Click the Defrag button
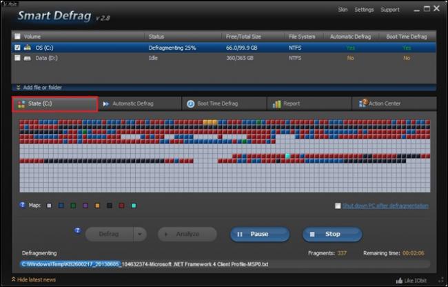 [109, 234]
